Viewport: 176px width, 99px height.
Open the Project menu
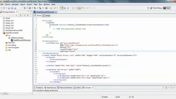[x=29, y=4]
